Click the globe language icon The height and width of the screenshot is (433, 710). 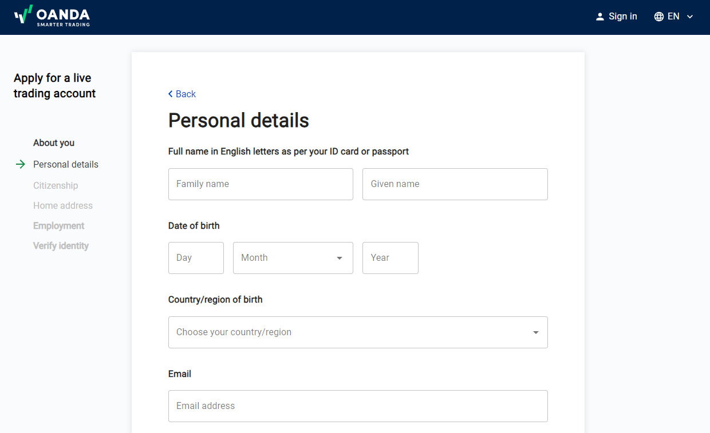tap(659, 17)
